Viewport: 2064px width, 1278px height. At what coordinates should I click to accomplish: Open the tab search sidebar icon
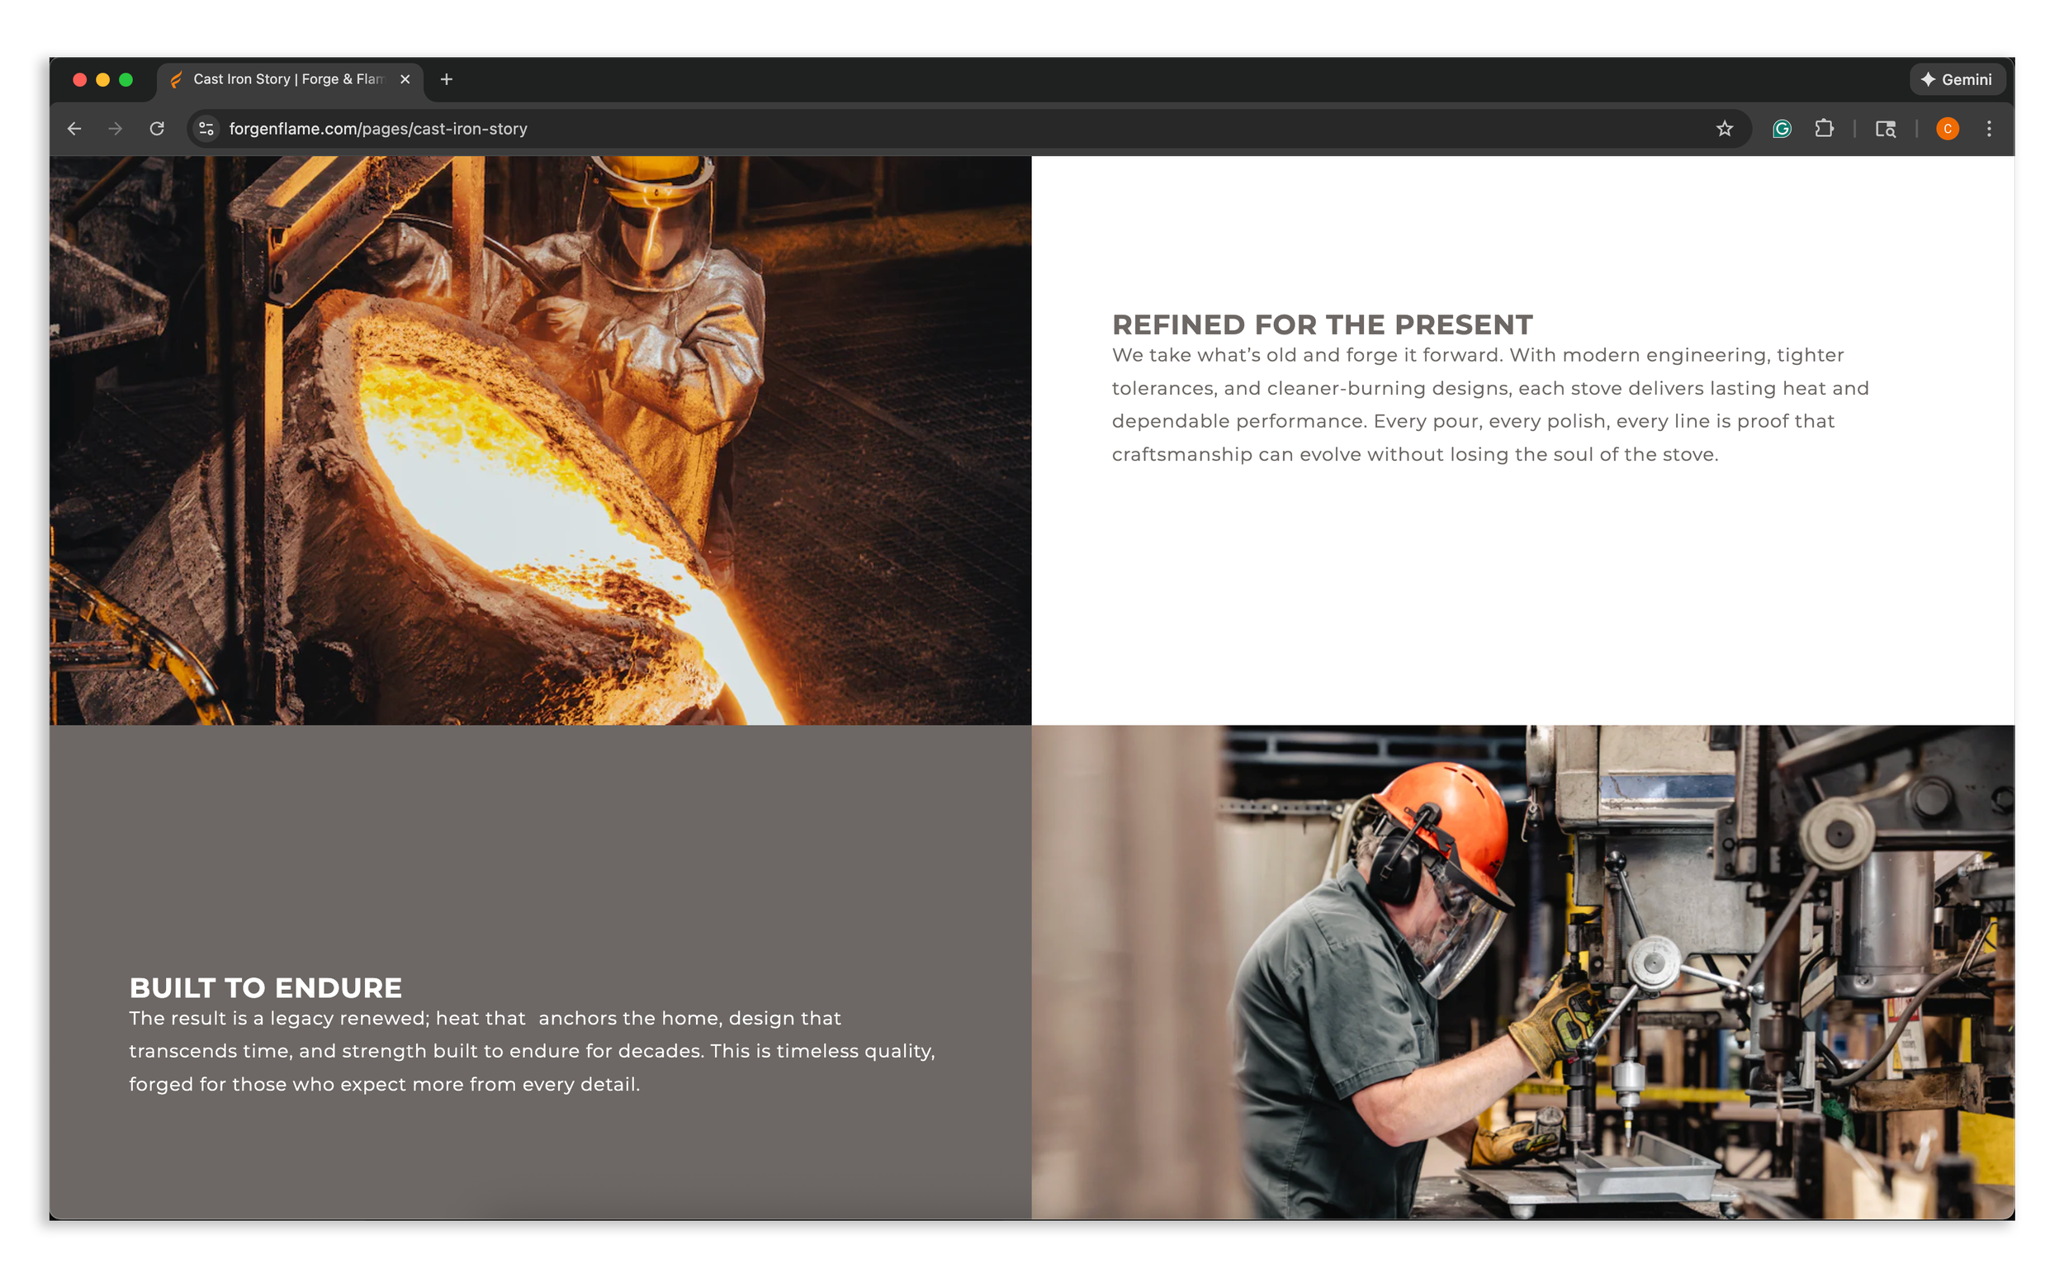click(x=1886, y=129)
